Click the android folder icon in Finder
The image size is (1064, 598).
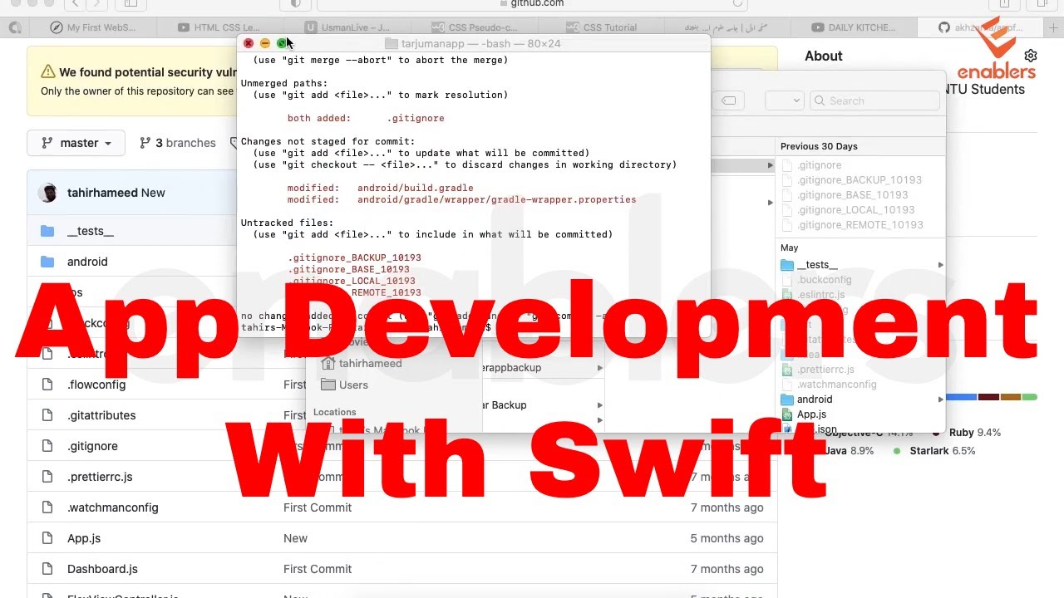pyautogui.click(x=787, y=399)
